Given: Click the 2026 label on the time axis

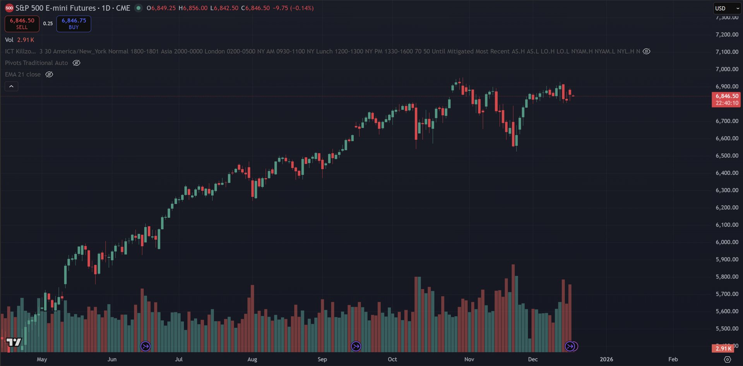Looking at the screenshot, I should (x=606, y=359).
